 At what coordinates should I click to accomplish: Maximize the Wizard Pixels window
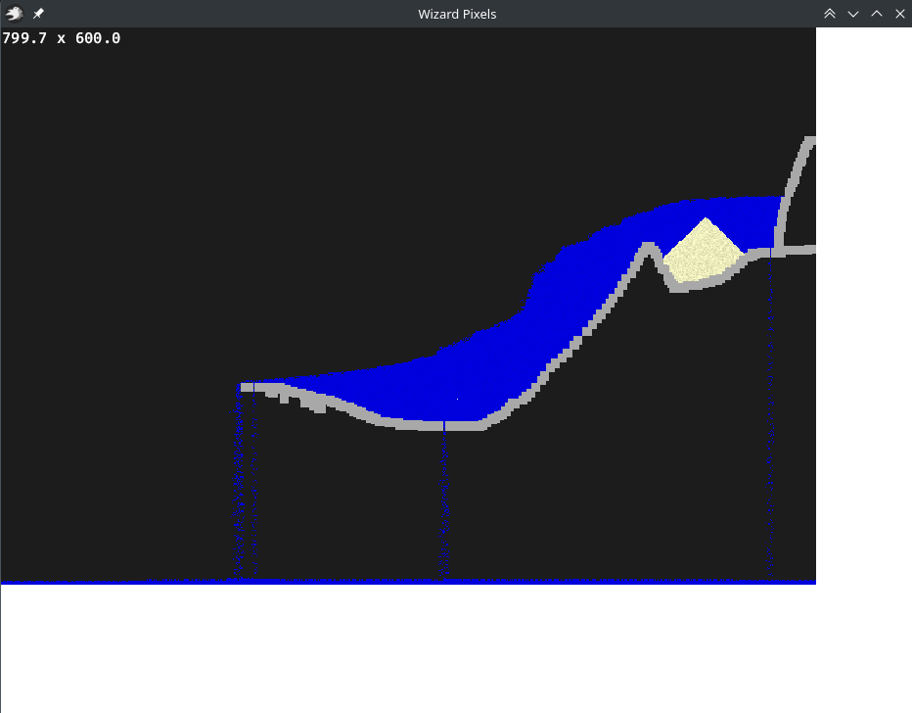[877, 14]
